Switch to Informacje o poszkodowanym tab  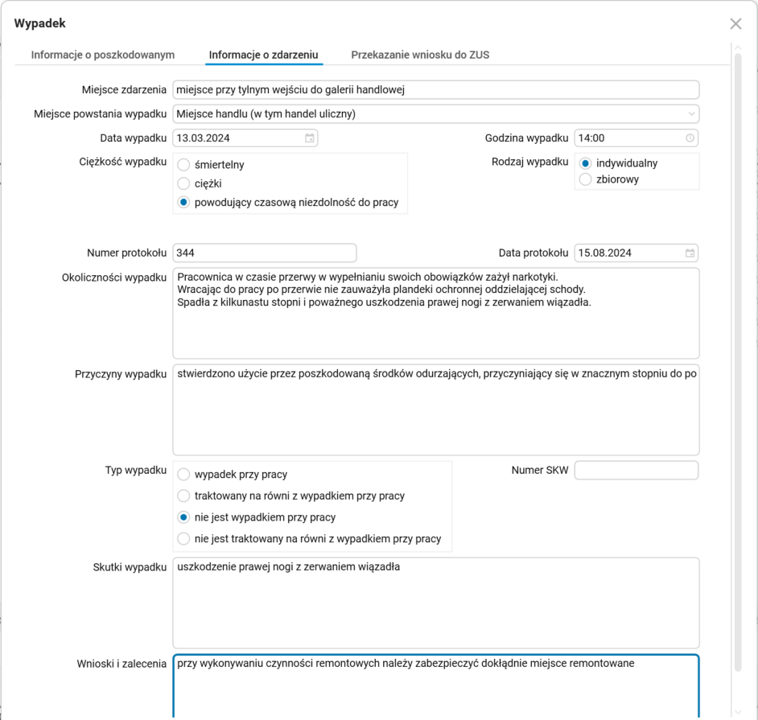[103, 56]
